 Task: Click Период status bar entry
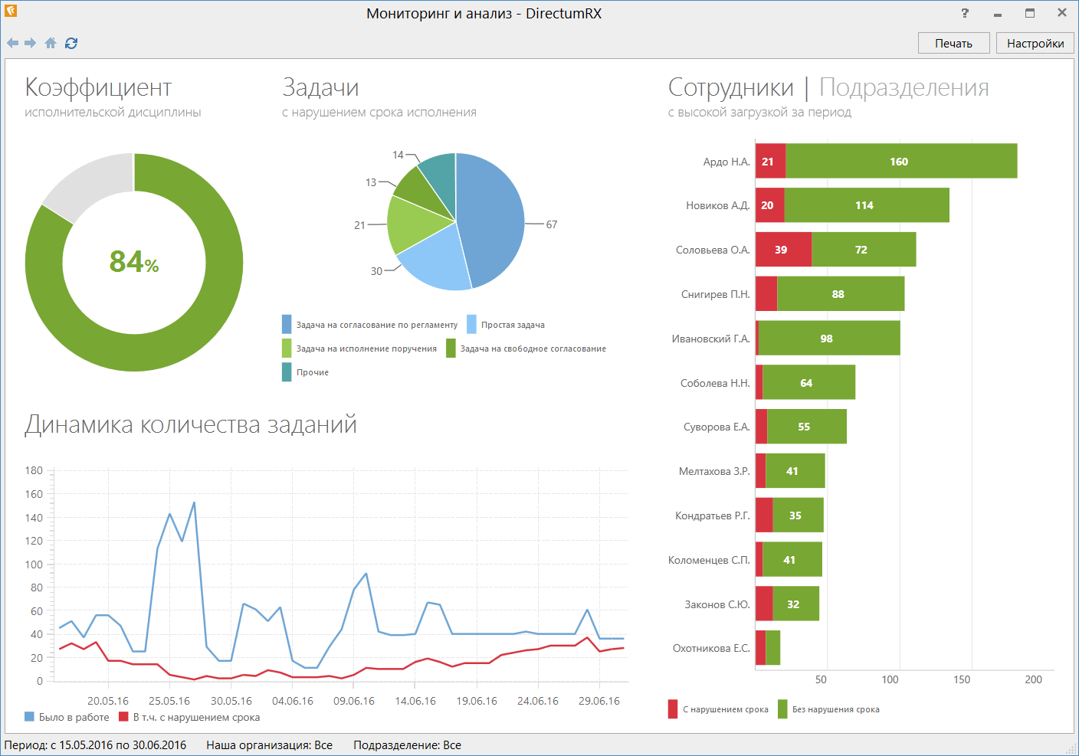click(95, 745)
